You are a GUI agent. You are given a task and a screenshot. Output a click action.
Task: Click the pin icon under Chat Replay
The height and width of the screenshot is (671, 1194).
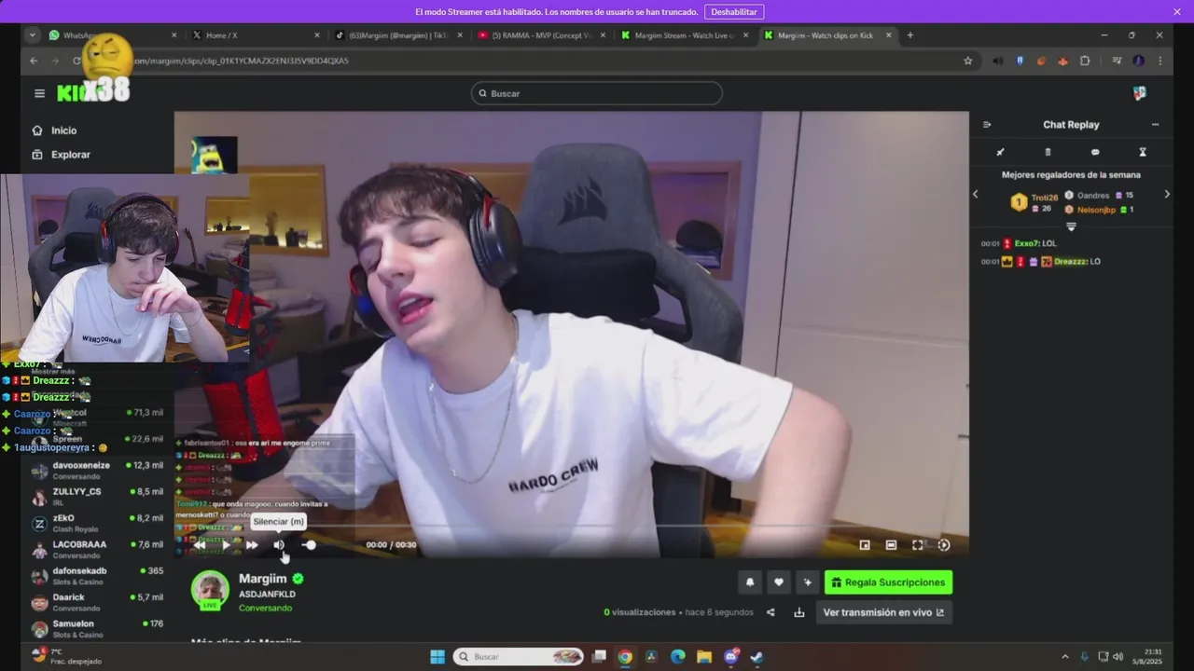[x=1000, y=152]
